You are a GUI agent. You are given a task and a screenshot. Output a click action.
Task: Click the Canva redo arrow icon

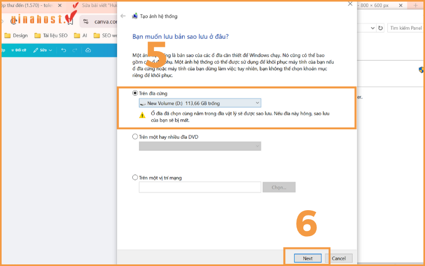pos(75,50)
